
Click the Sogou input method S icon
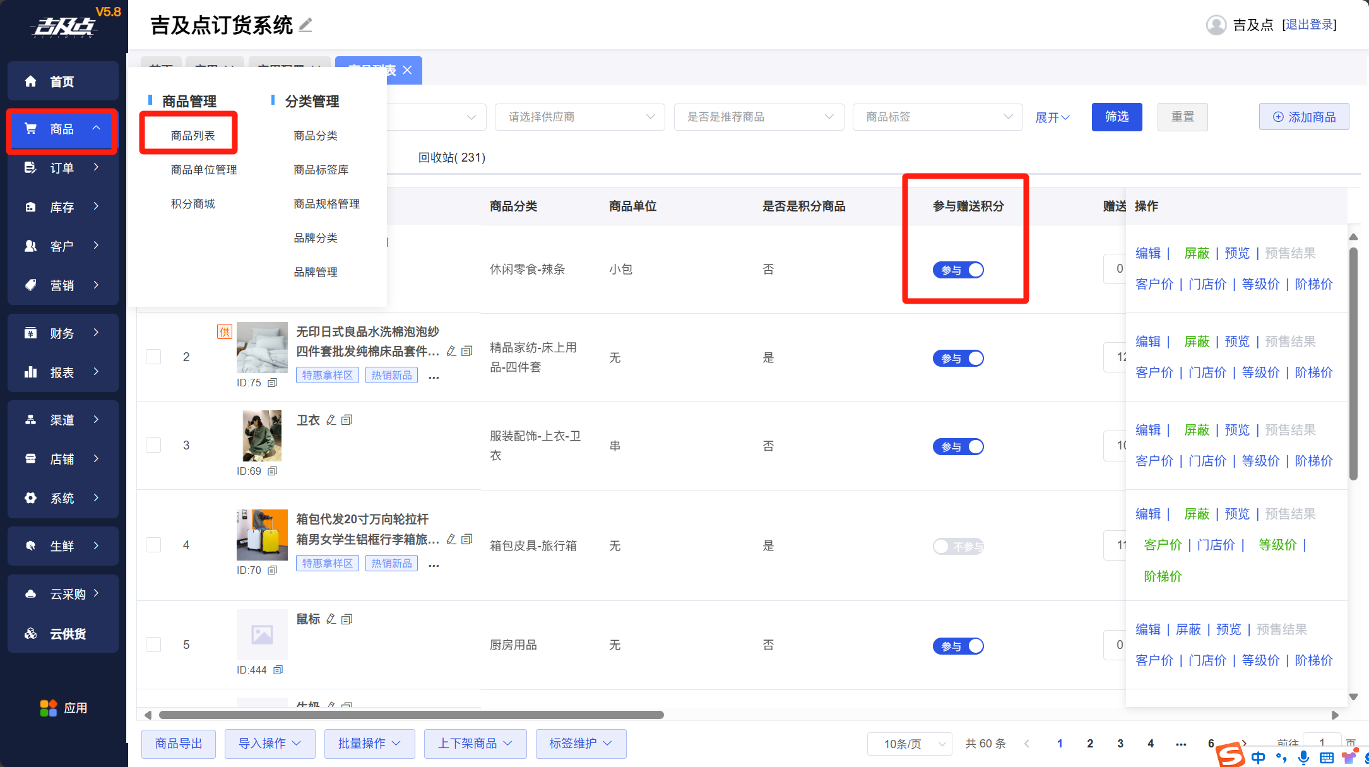(x=1230, y=755)
